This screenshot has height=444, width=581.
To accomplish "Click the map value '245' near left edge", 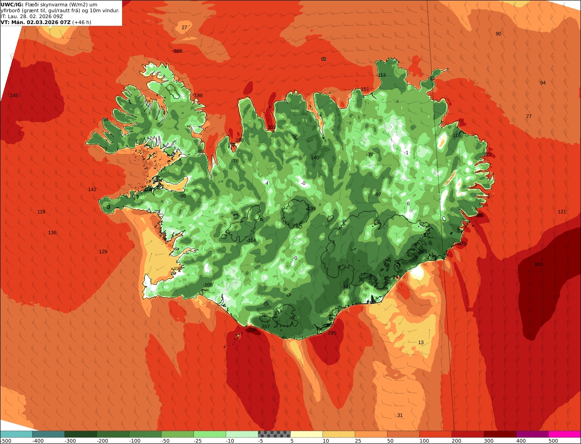I will [x=14, y=95].
